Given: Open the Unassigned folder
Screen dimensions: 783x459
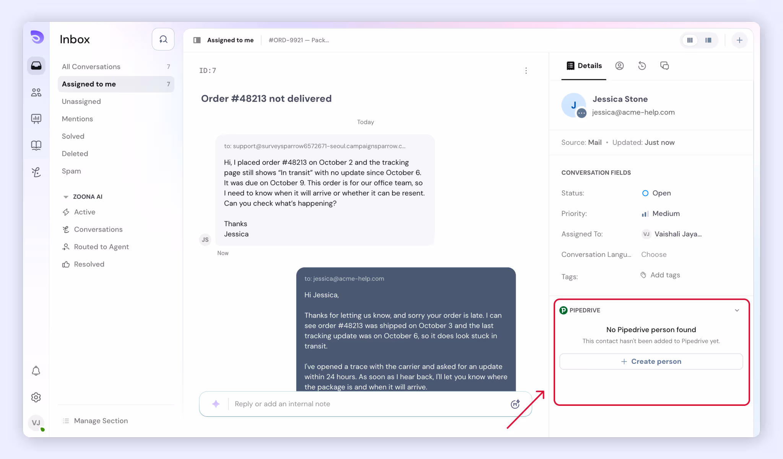Looking at the screenshot, I should (x=116, y=101).
